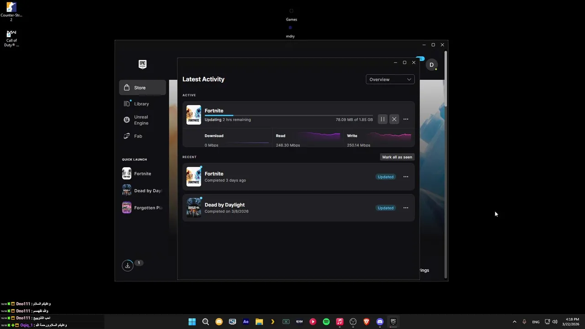Click the Latest Activity heading
The image size is (585, 329).
point(203,79)
